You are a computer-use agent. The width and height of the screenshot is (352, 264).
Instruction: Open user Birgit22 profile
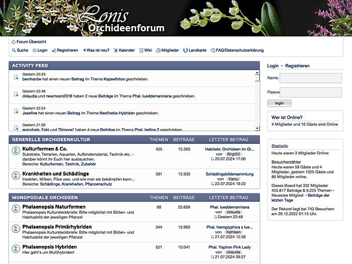point(233,154)
